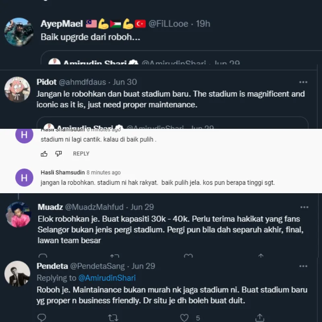Image resolution: width=322 pixels, height=322 pixels.
Task: Click Pendeta's profile avatar
Action: 17,274
